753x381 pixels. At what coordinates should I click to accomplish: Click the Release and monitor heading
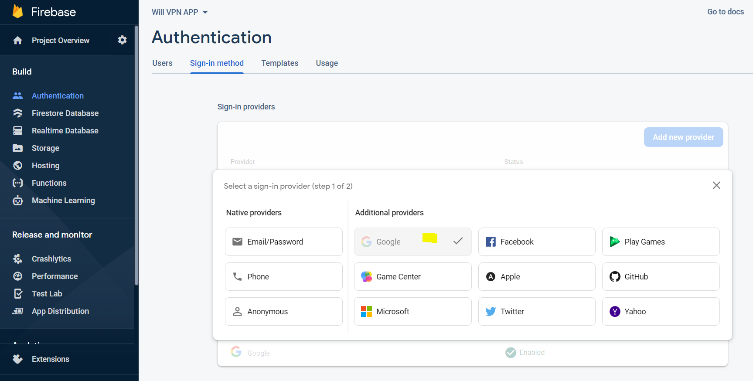tap(52, 235)
